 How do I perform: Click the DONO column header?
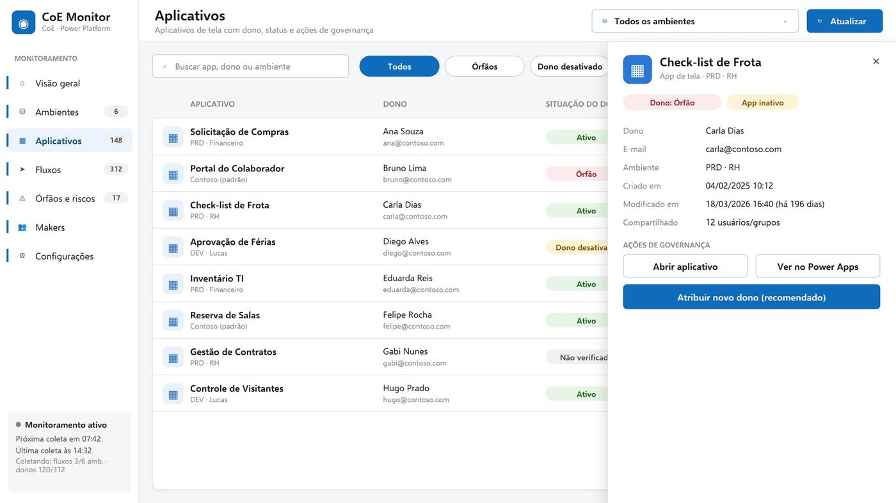[395, 104]
